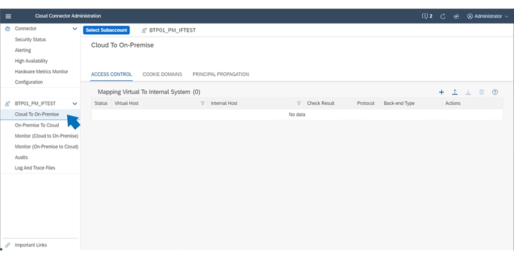This screenshot has height=264, width=514.
Task: Click the hamburger menu icon
Action: point(8,16)
